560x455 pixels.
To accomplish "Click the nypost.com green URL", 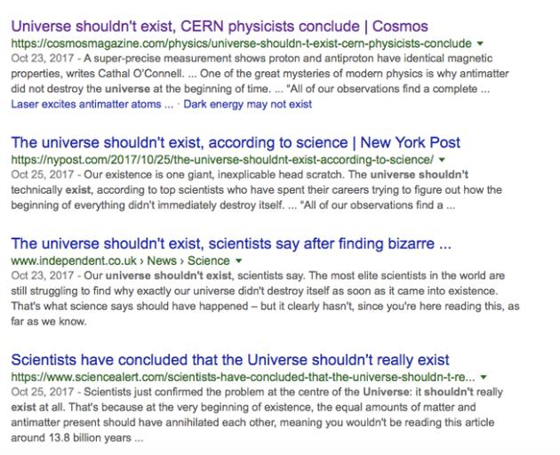I will (x=222, y=160).
